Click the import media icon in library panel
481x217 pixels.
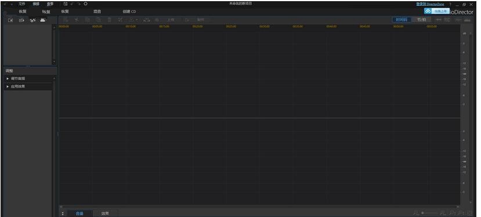(11, 20)
